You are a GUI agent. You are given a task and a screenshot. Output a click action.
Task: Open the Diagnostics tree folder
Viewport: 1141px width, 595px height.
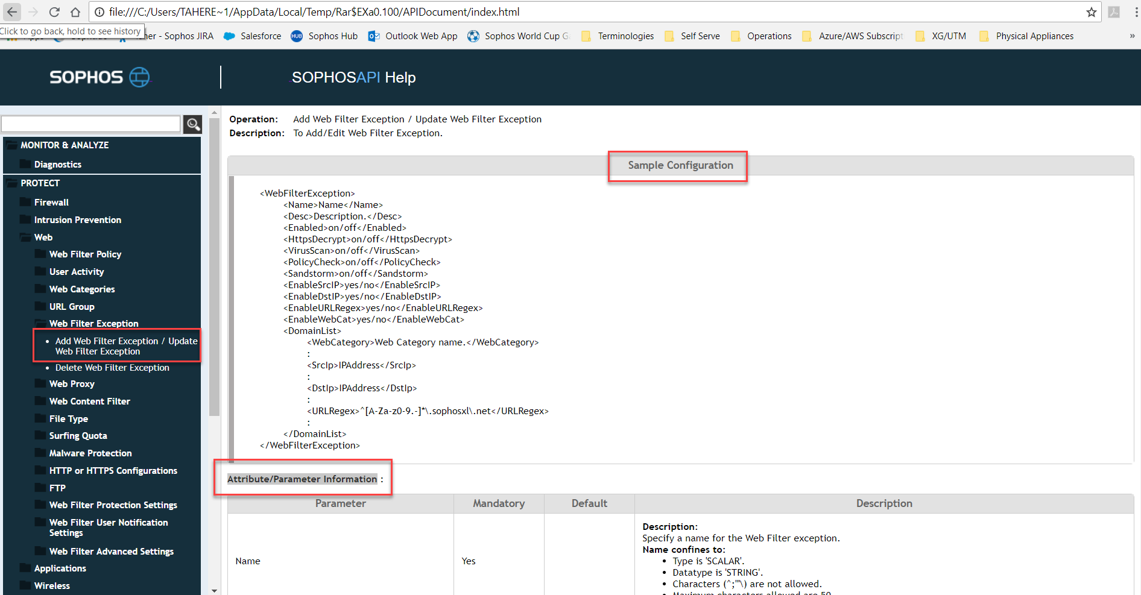(x=57, y=165)
